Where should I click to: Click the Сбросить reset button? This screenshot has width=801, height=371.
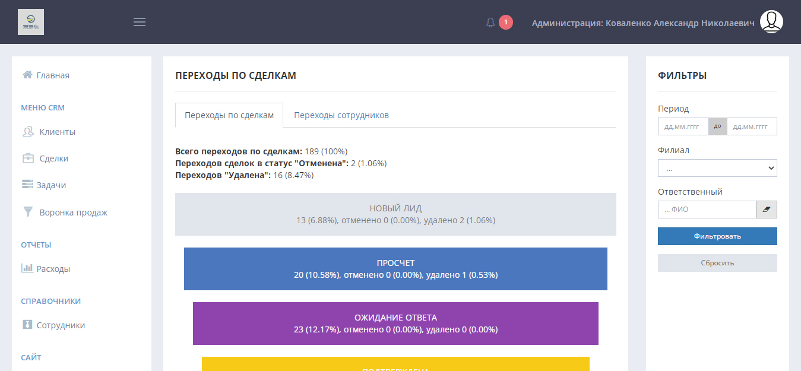717,263
